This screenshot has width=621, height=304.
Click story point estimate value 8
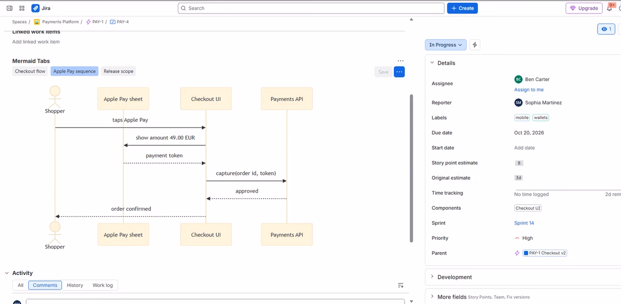(x=519, y=163)
